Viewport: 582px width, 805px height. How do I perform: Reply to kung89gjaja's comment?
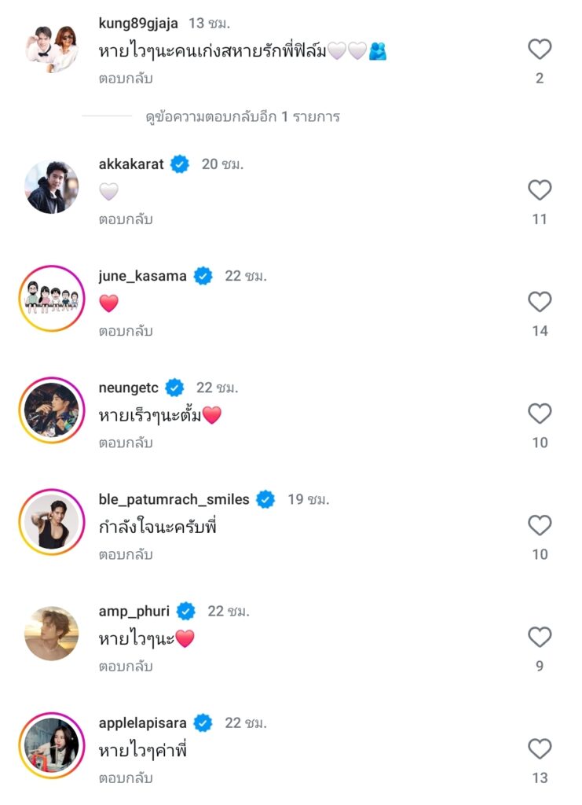(126, 79)
